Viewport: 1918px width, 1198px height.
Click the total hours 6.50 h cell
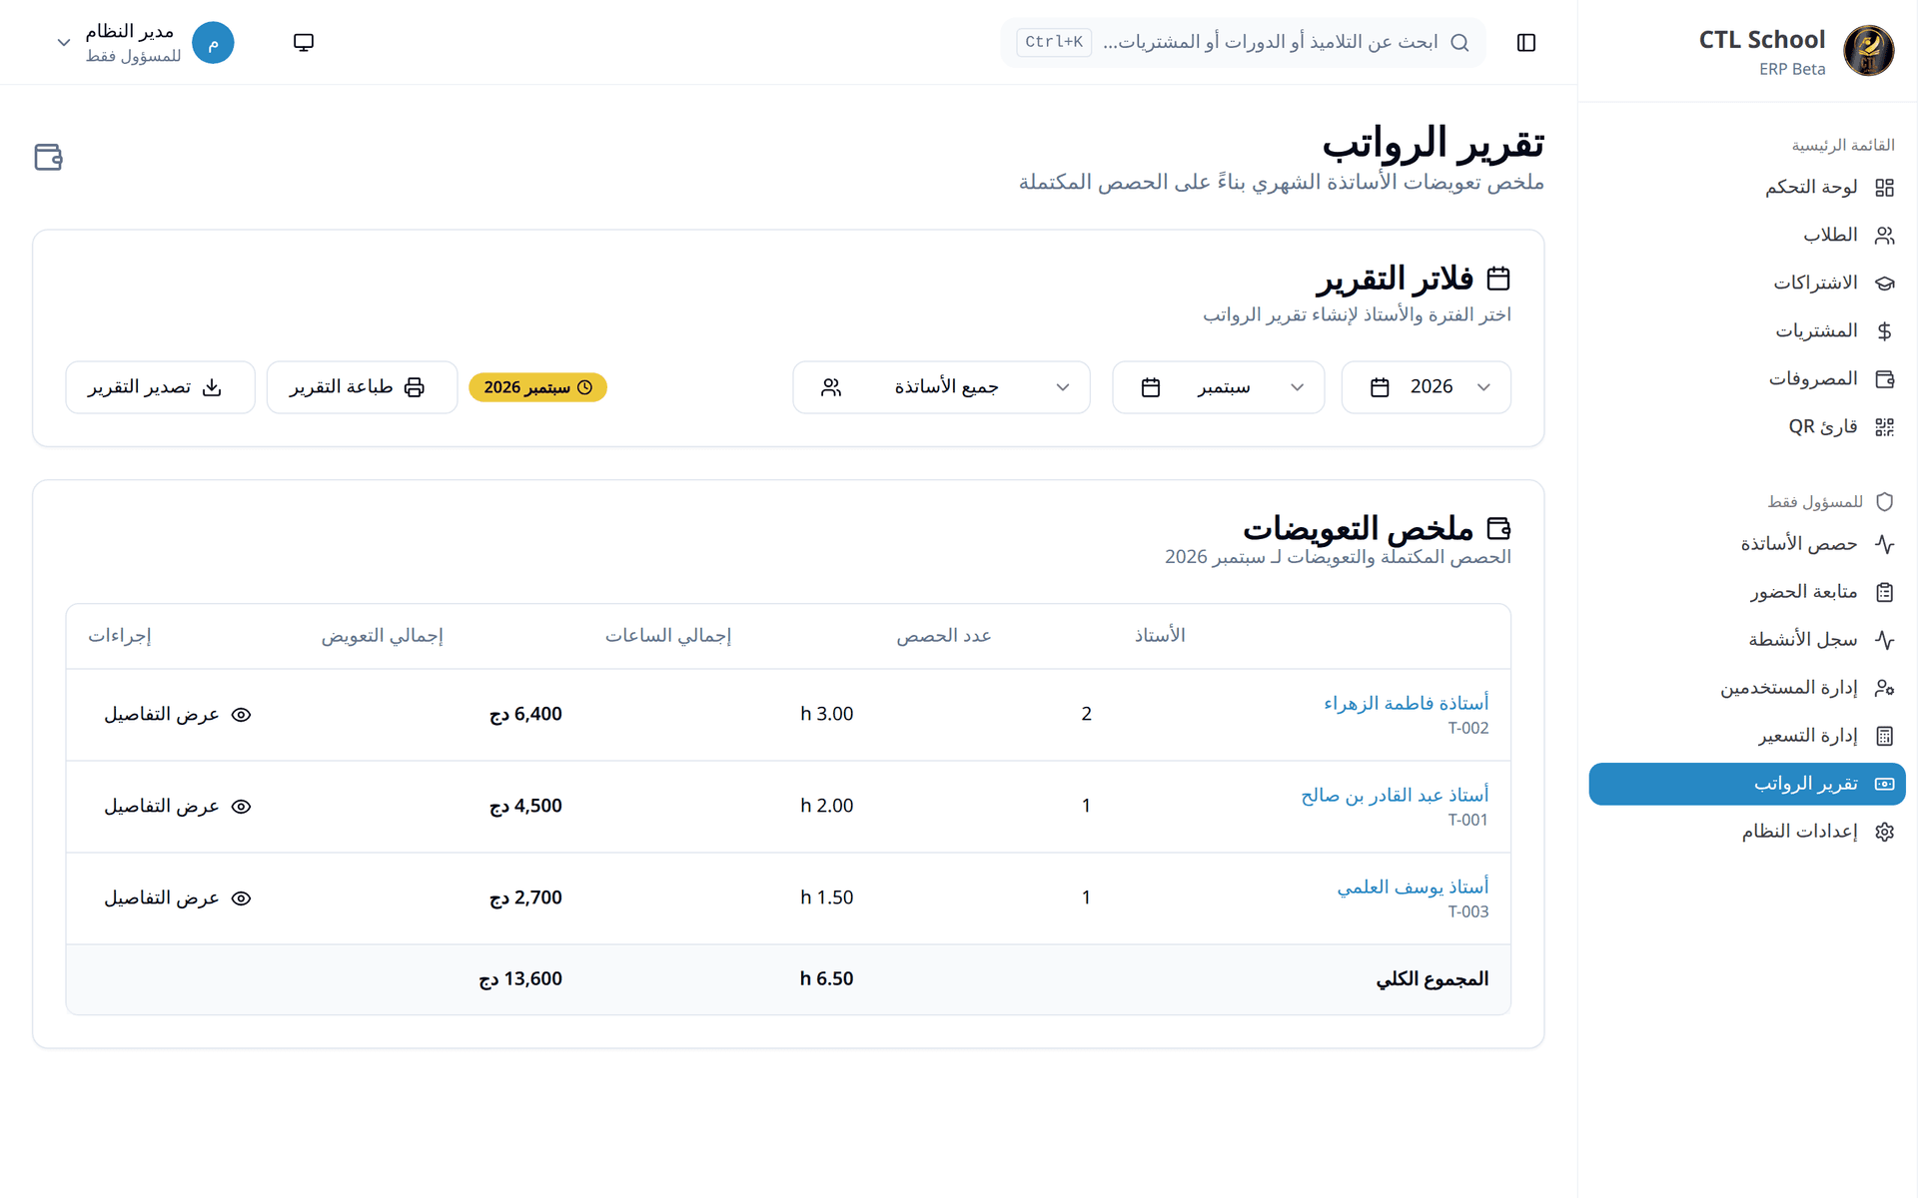pos(826,979)
